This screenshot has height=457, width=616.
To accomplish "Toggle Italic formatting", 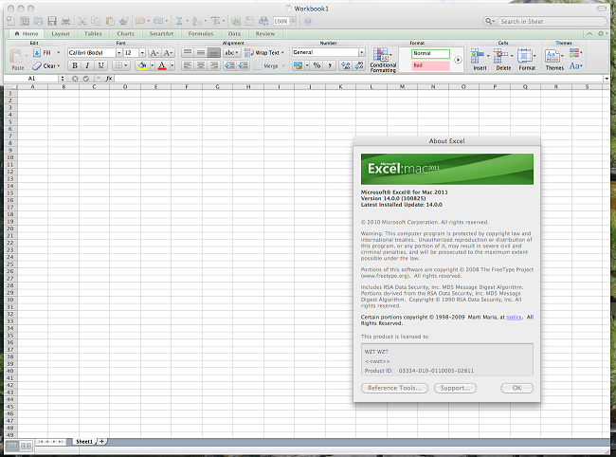I will pyautogui.click(x=87, y=65).
